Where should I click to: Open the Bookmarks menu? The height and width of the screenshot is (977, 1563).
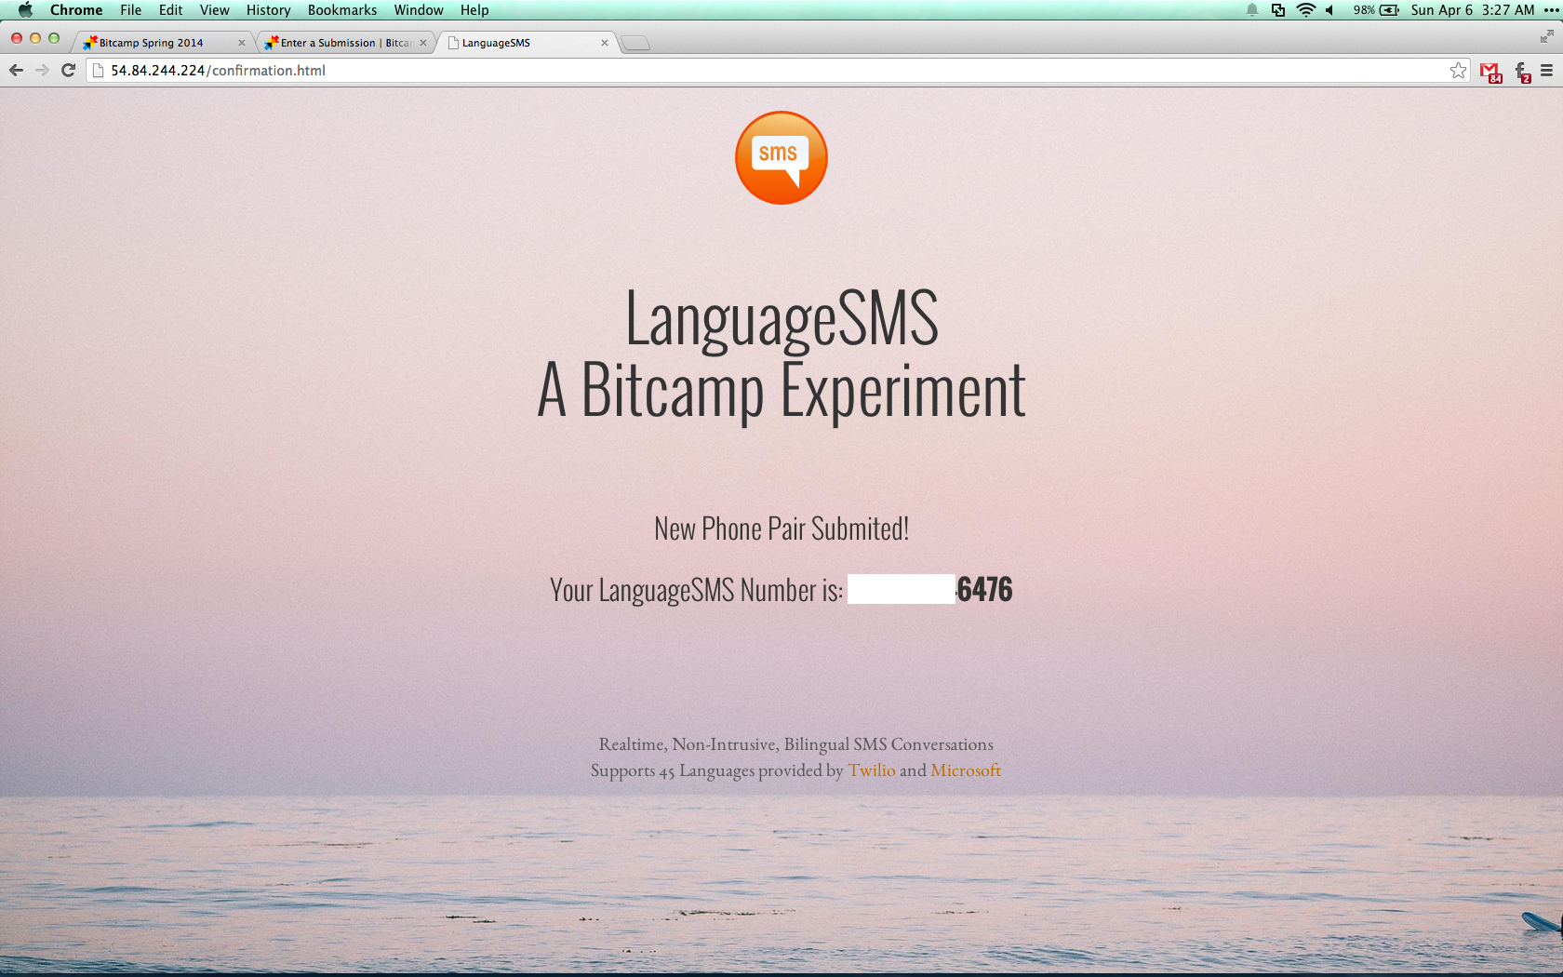pyautogui.click(x=342, y=10)
